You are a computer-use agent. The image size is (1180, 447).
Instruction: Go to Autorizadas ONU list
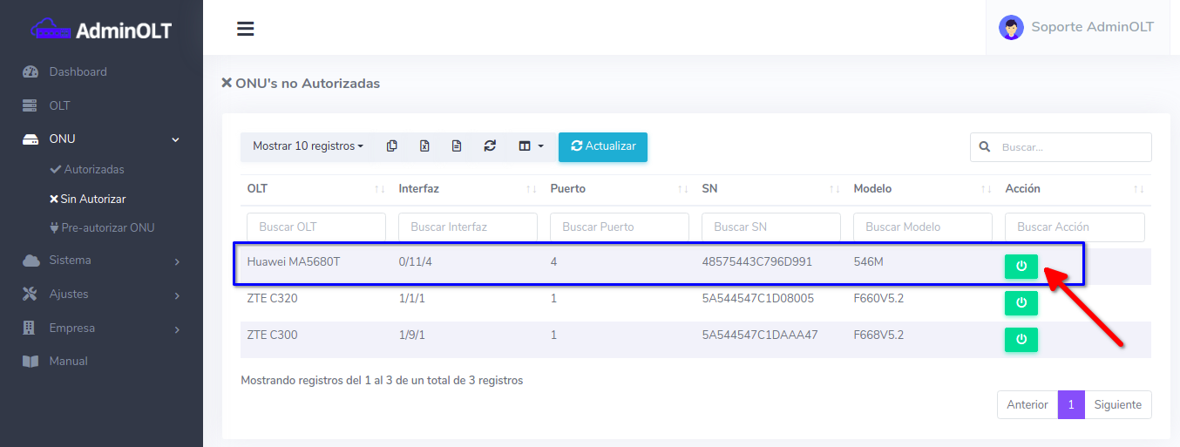93,169
